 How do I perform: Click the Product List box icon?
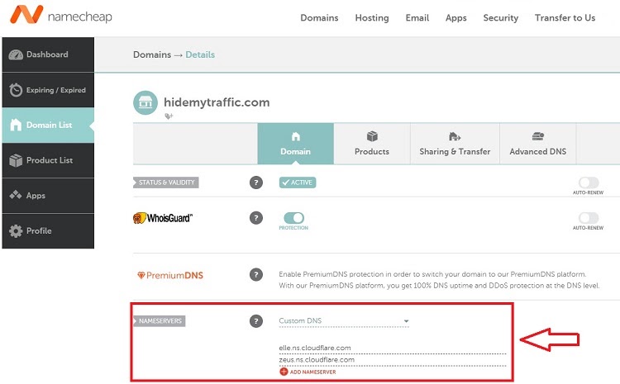pos(16,160)
